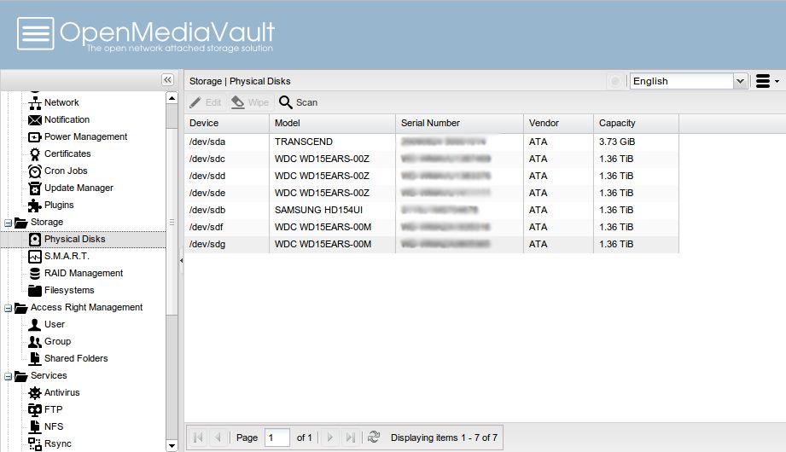This screenshot has width=786, height=452.
Task: Select the /dev/sde disk row
Action: [432, 193]
